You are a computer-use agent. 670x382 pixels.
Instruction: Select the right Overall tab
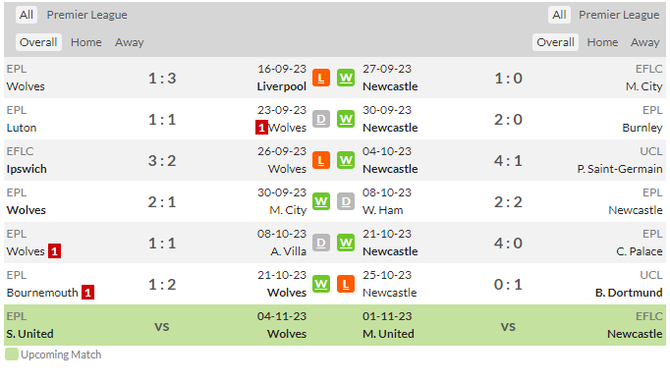(555, 42)
